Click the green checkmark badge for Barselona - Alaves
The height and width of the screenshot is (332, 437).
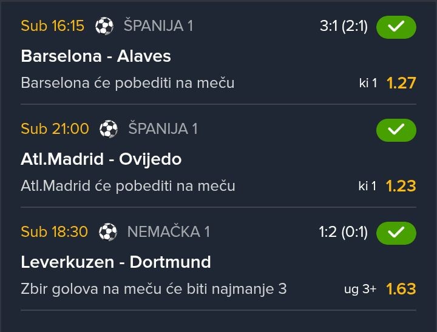(396, 27)
